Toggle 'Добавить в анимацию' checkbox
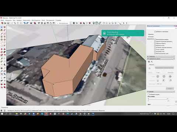 (155, 32)
